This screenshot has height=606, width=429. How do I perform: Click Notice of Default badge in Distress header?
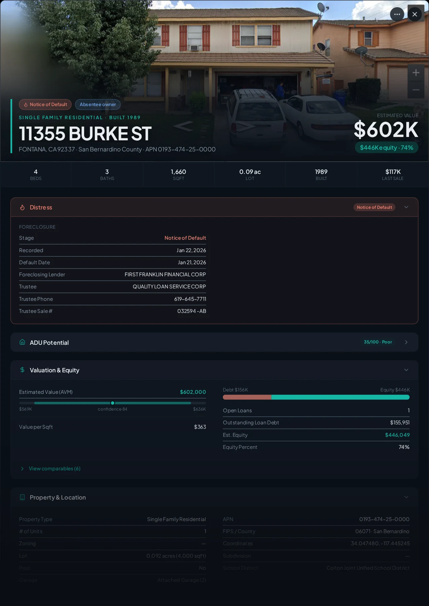point(374,207)
